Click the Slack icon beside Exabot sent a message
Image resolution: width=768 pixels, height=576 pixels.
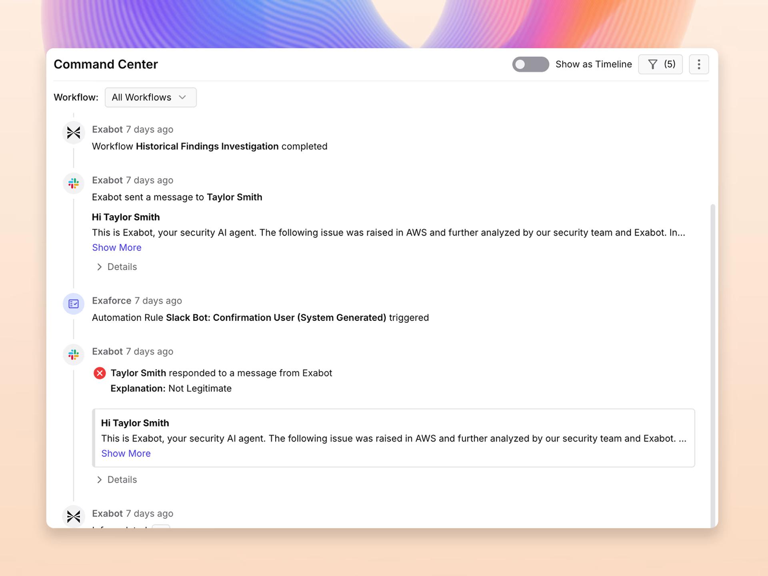click(74, 183)
